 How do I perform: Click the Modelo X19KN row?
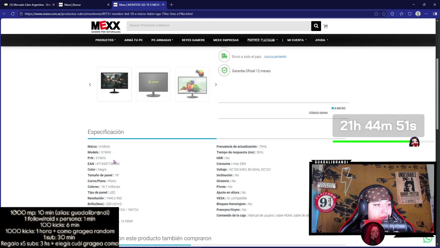pos(99,152)
